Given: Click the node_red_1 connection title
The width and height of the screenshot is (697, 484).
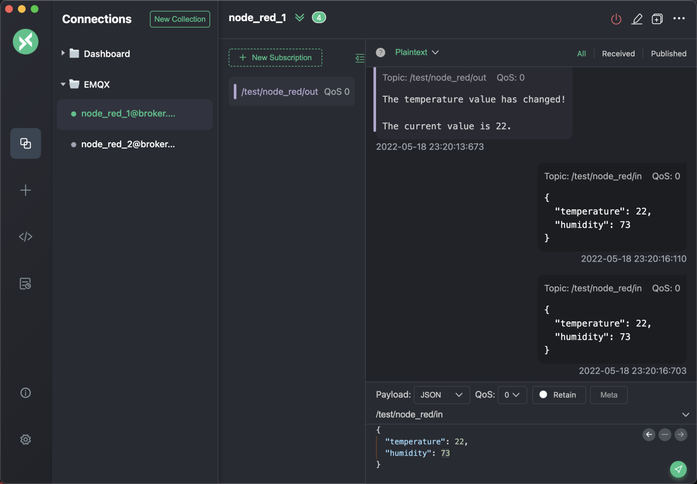Looking at the screenshot, I should [x=257, y=18].
